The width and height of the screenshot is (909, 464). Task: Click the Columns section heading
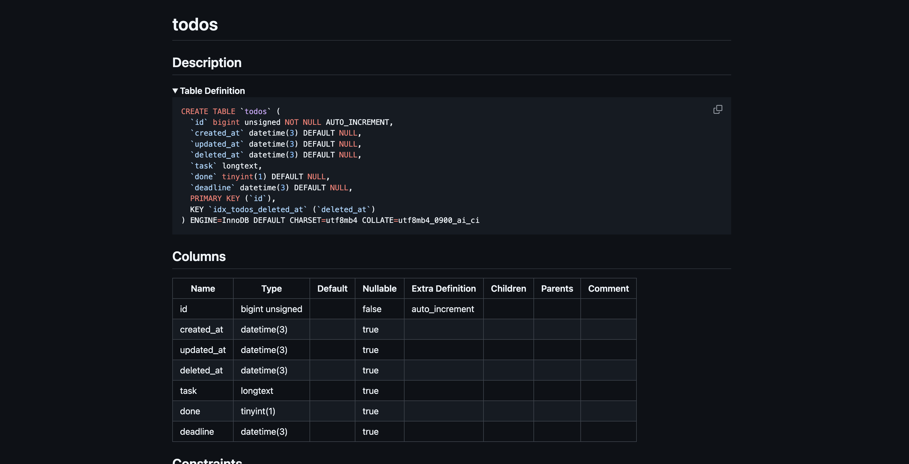pyautogui.click(x=199, y=257)
